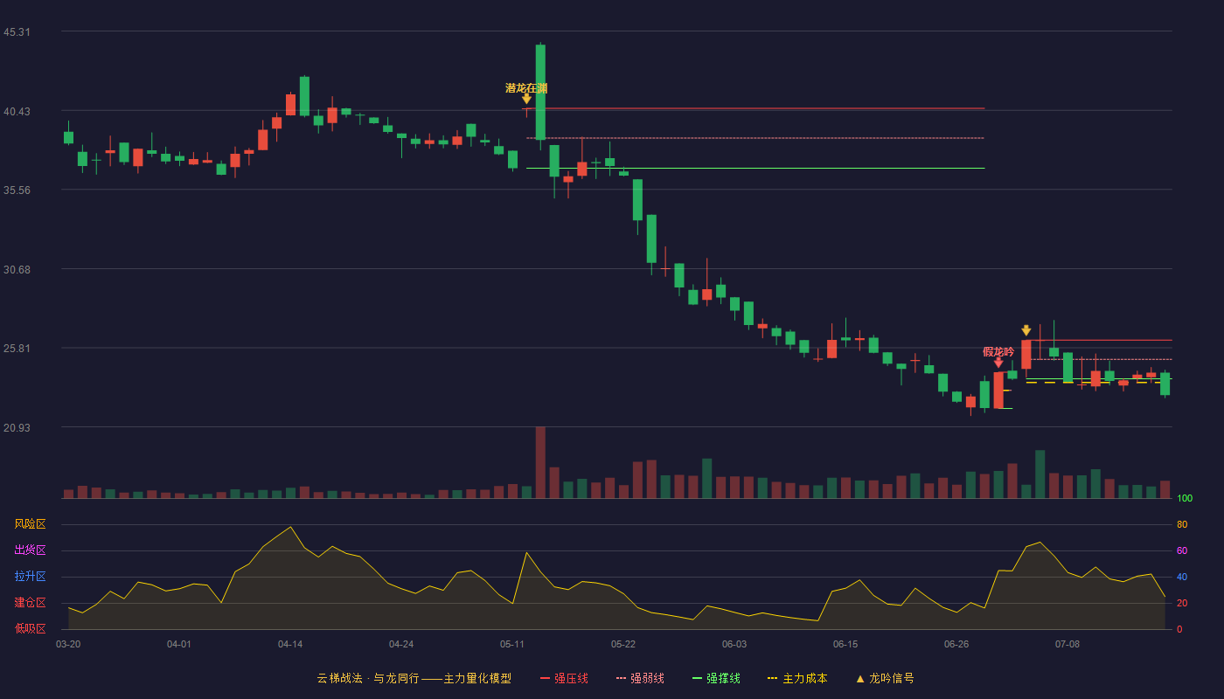Click the 05-11 date label
Screen dimensions: 1224x699
coord(512,644)
